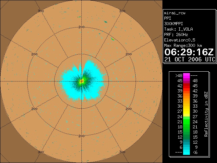Screen dimensions: 217x163
Task: Click the right-column legend label 27
Action: [195, 116]
